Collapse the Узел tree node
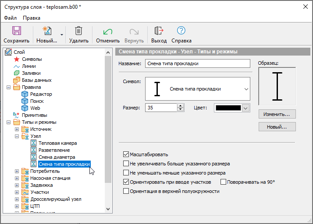The height and width of the screenshot is (224, 313). click(17, 136)
